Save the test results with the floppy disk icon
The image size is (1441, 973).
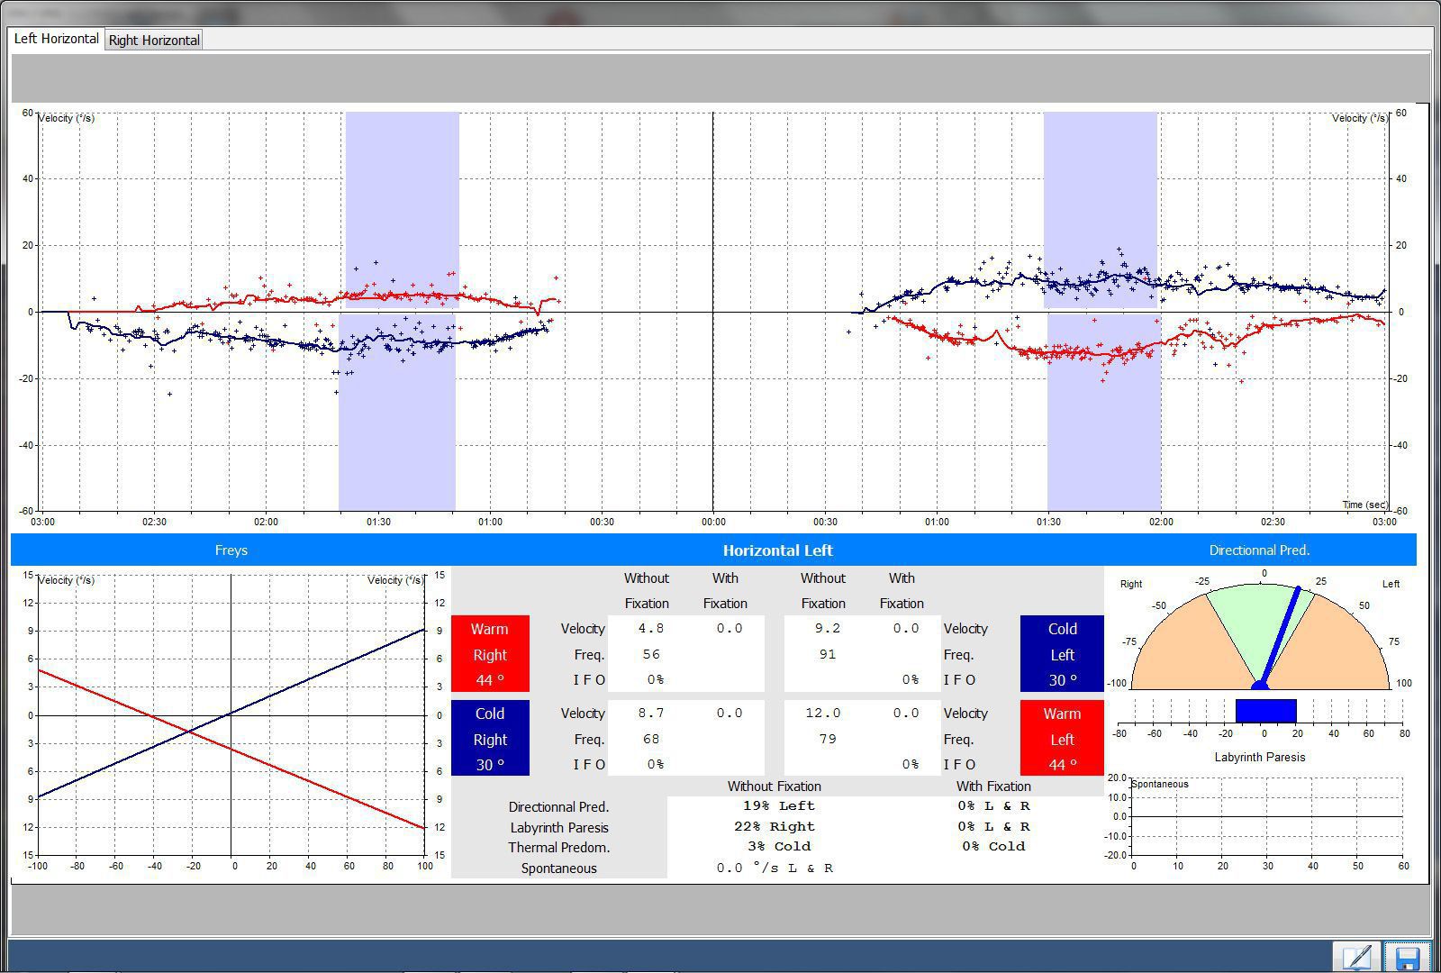click(x=1409, y=954)
